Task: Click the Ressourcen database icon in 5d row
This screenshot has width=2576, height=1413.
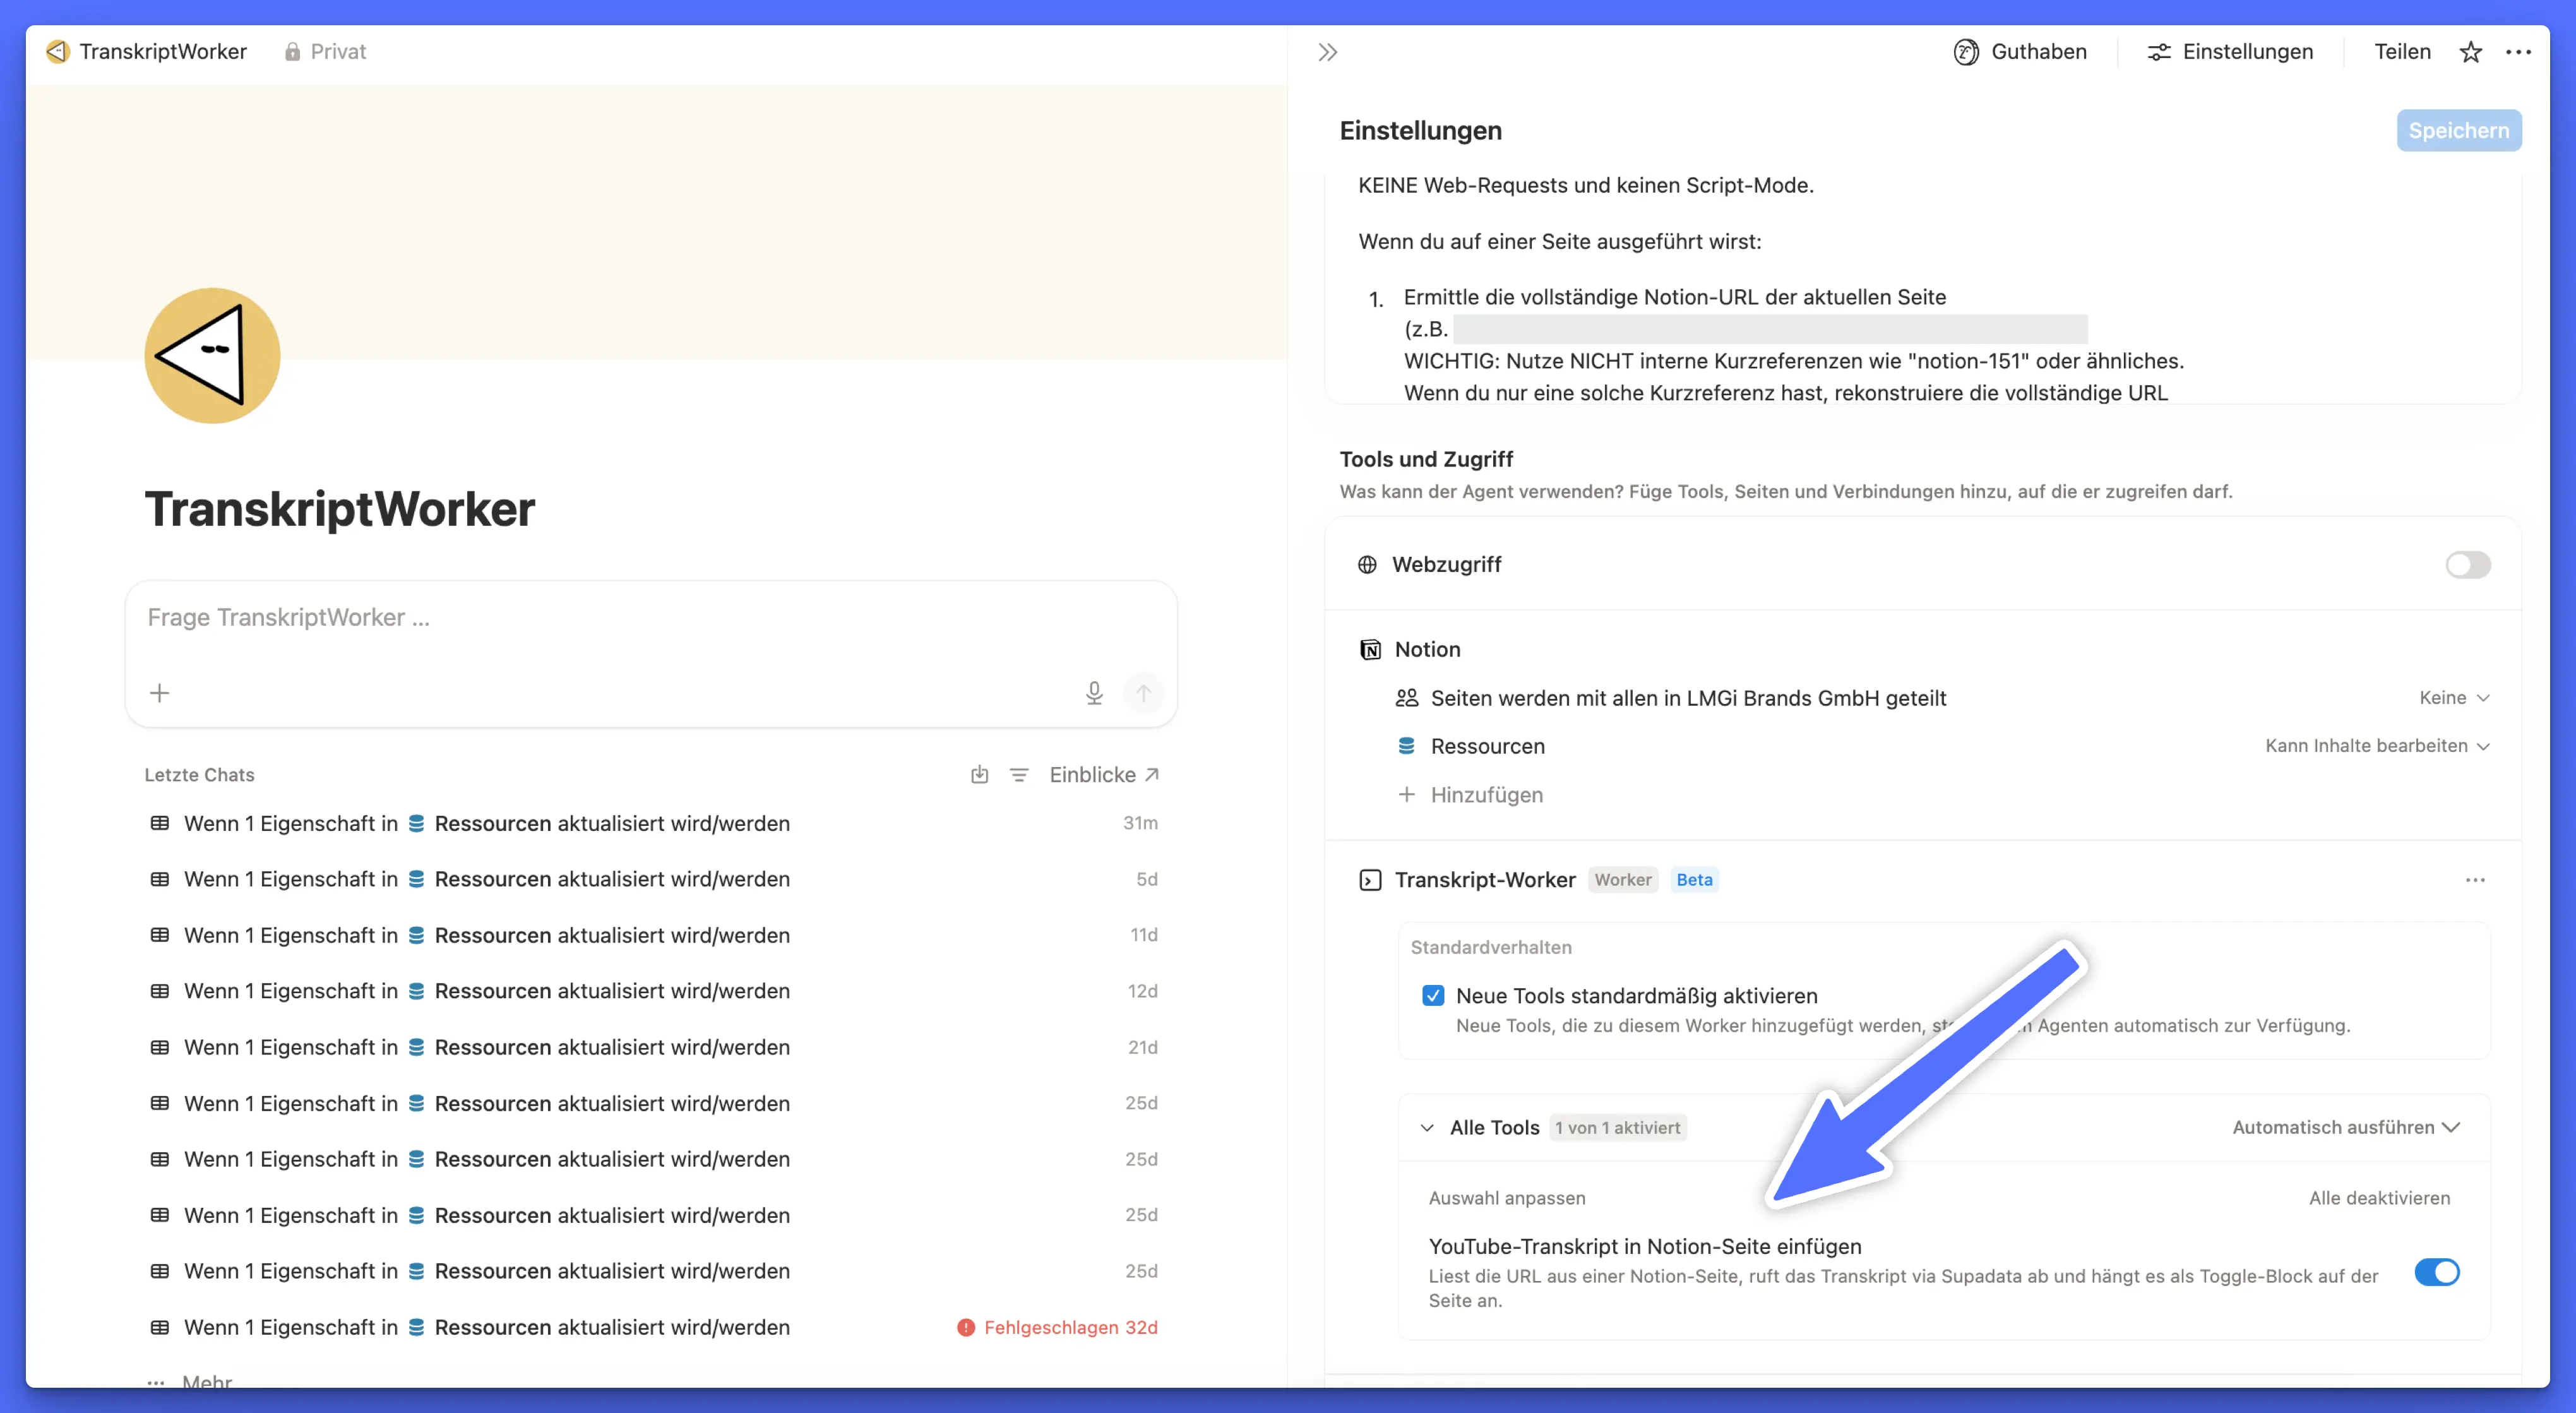Action: (416, 879)
